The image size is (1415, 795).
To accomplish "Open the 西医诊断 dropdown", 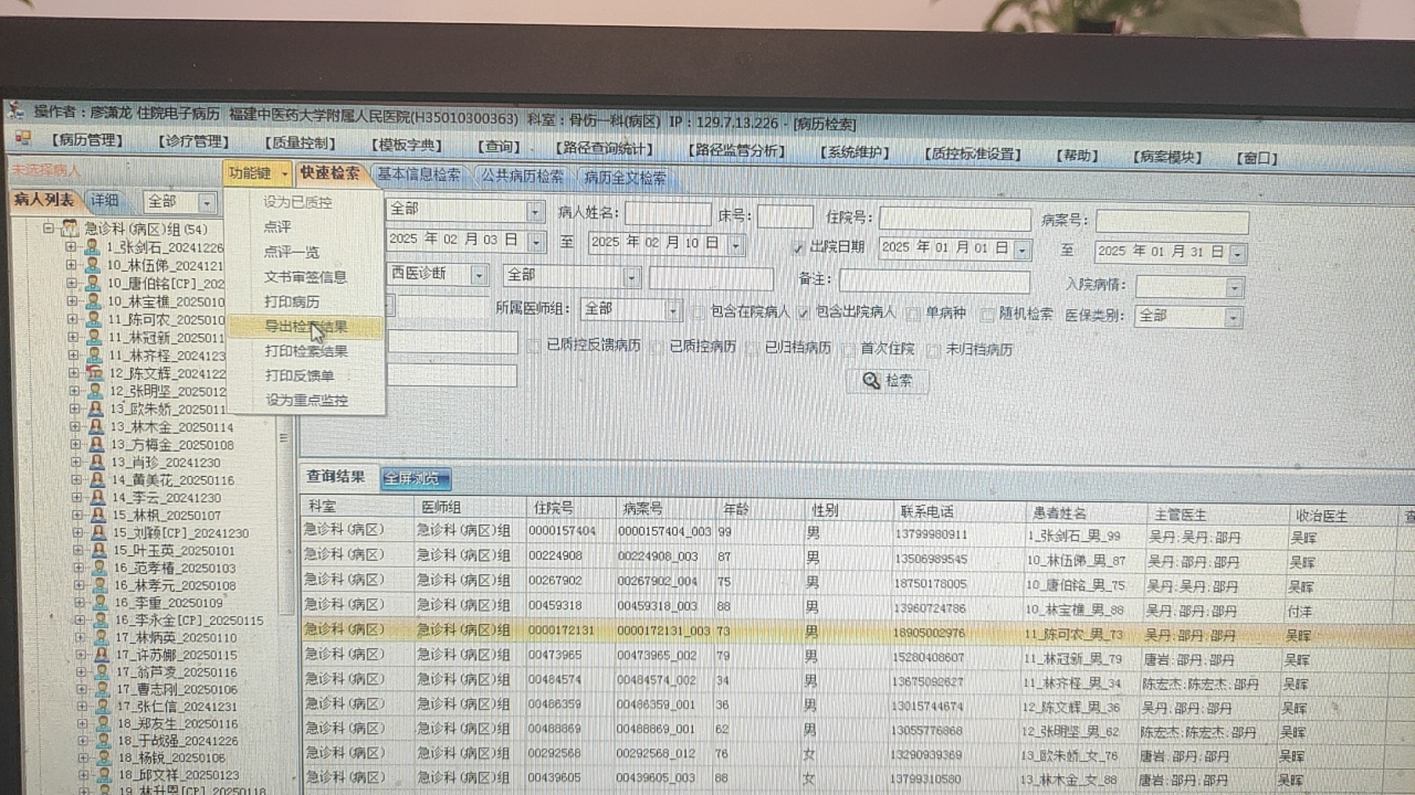I will 479,275.
